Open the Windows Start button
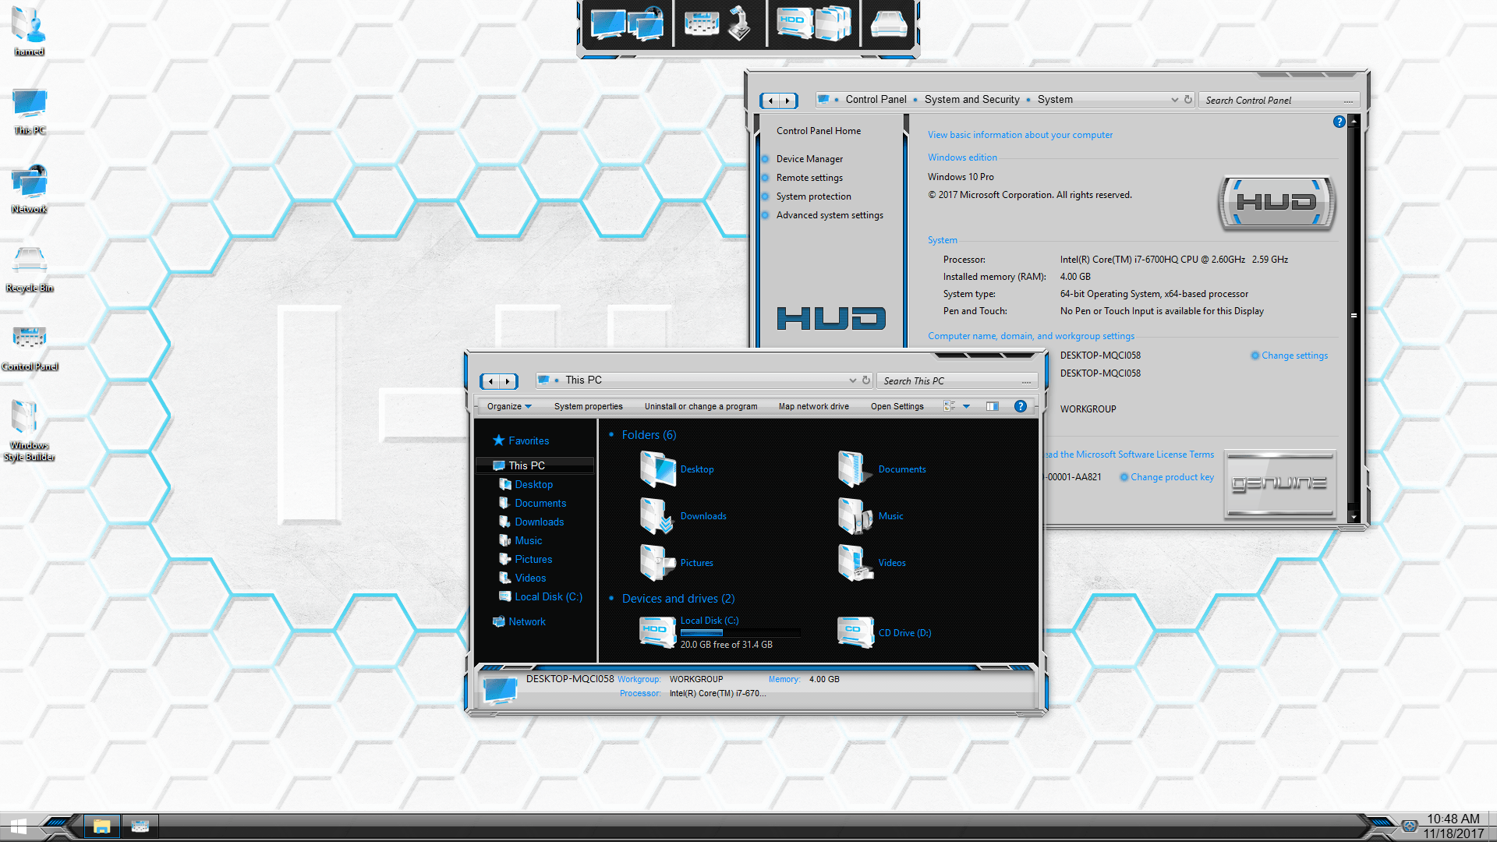The image size is (1497, 842). pos(19,827)
